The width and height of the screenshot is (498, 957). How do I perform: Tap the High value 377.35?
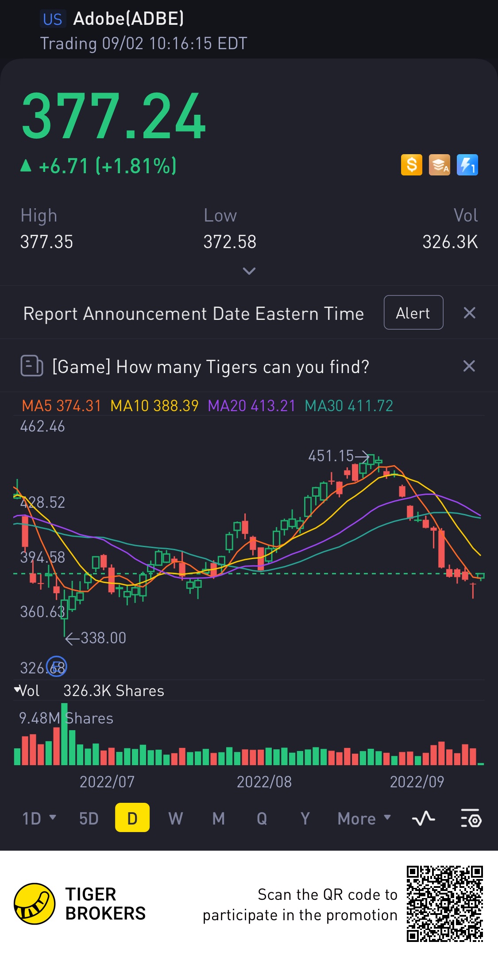(x=46, y=242)
